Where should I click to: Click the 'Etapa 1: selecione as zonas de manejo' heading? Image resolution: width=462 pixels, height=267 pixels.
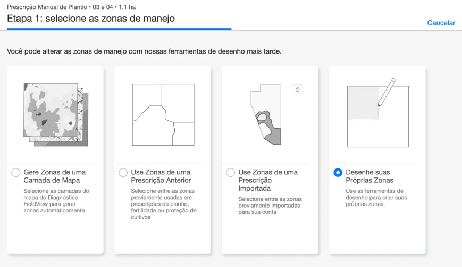coord(91,19)
